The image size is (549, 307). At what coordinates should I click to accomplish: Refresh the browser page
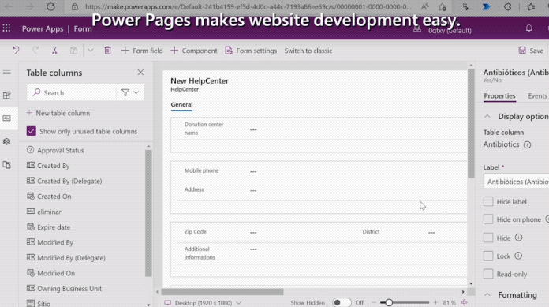coord(50,6)
